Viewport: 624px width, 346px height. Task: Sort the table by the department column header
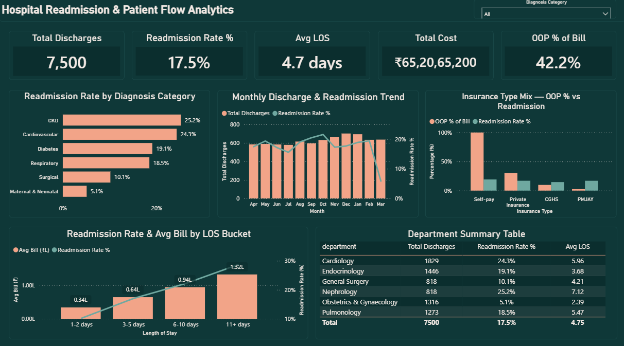(x=339, y=247)
